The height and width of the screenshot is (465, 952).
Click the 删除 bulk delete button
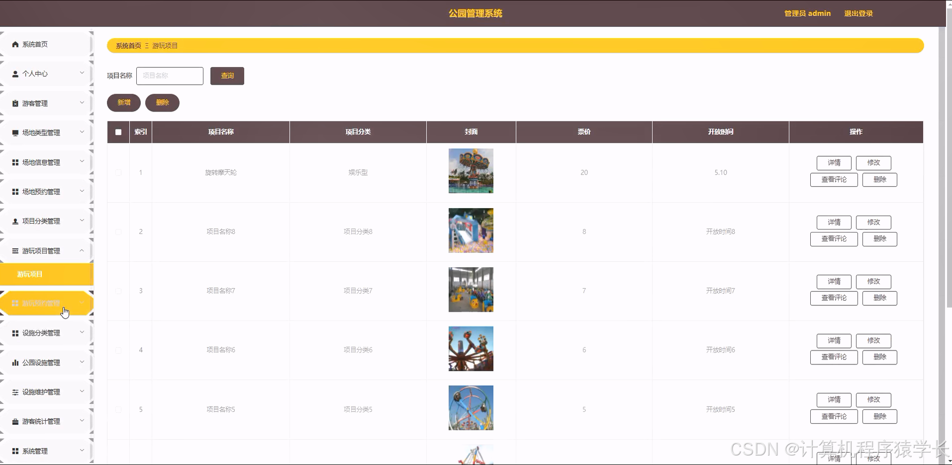[162, 103]
